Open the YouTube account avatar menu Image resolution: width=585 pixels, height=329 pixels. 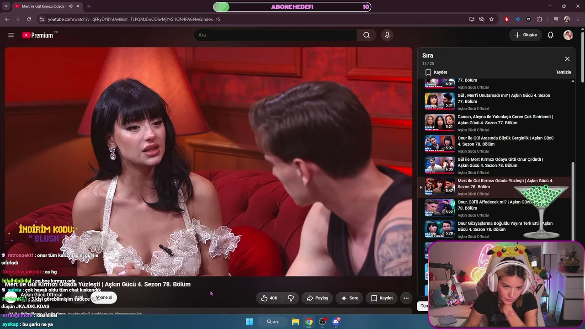click(x=568, y=35)
